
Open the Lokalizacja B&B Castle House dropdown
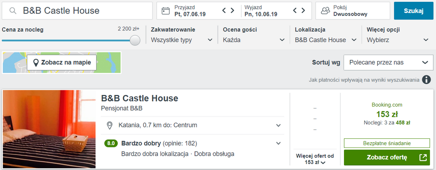point(326,40)
